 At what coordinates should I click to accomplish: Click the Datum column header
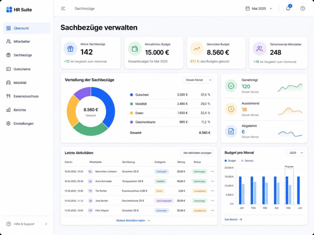pyautogui.click(x=68, y=162)
